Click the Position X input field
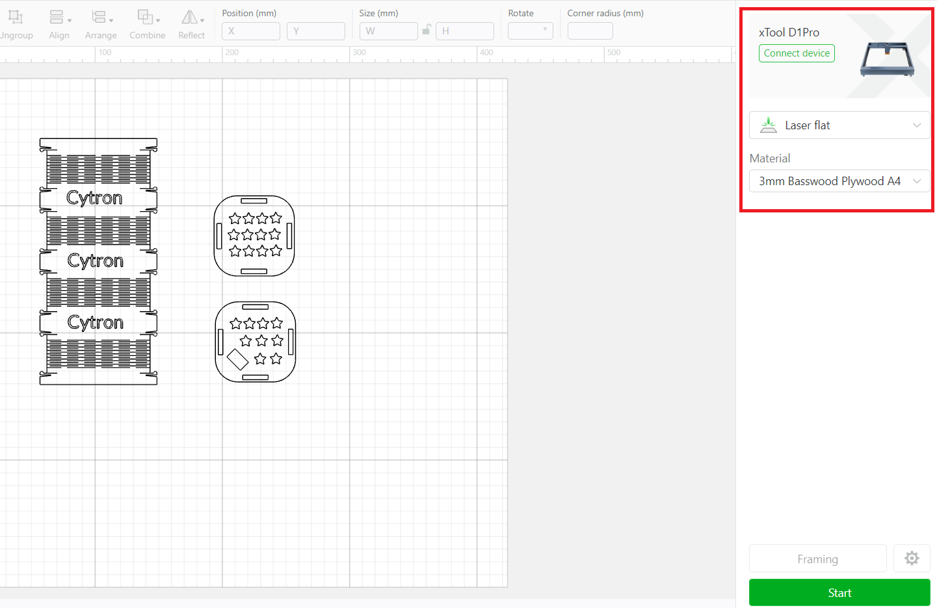The image size is (937, 608). coord(251,31)
